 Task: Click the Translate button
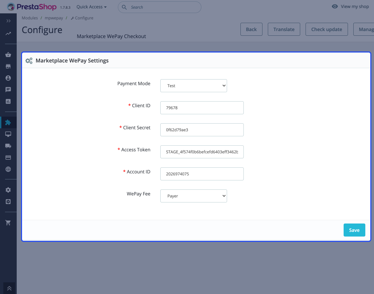point(284,29)
